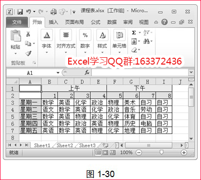The height and width of the screenshot is (180, 201).
Task: Switch to the Data (数据) tab
Action: (x=112, y=22)
